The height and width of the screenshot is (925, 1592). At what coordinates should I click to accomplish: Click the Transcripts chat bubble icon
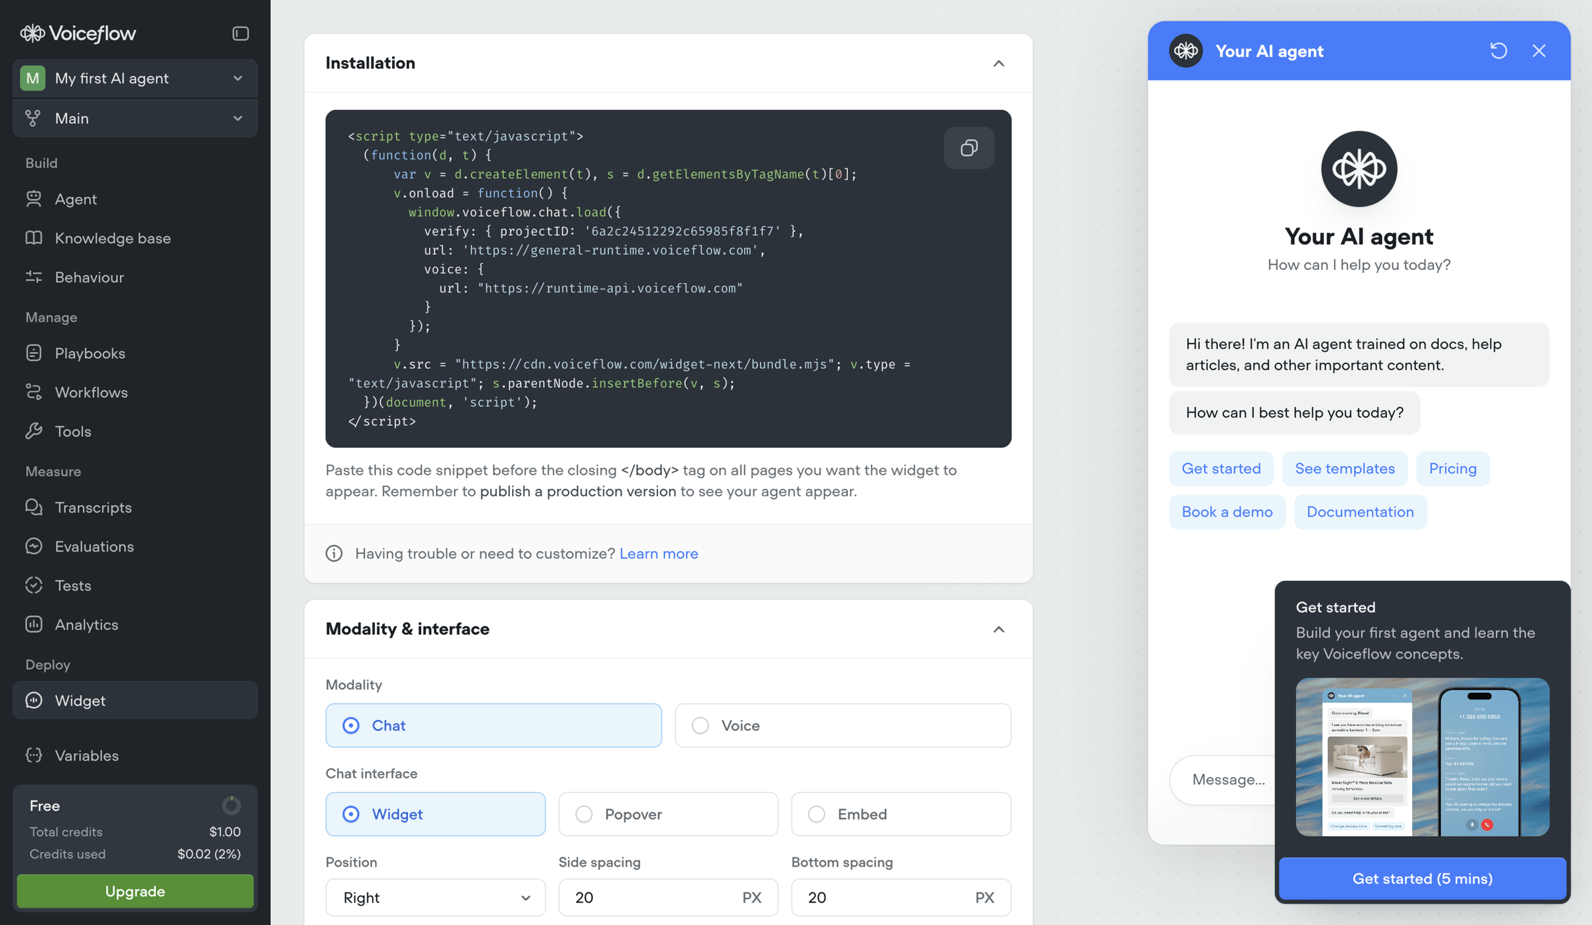click(x=34, y=508)
